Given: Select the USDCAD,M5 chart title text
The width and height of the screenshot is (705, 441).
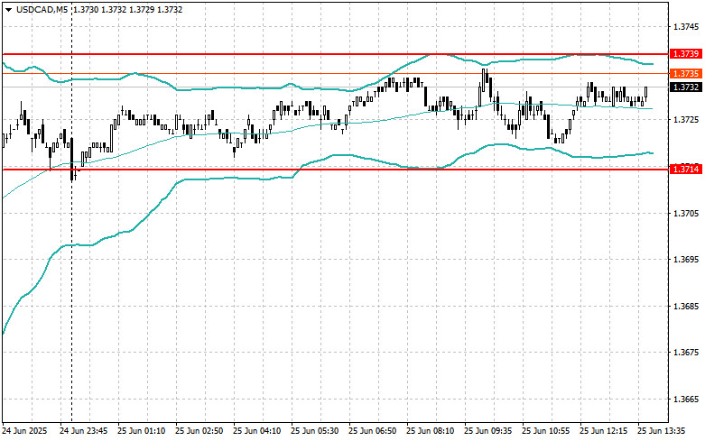Looking at the screenshot, I should (42, 9).
